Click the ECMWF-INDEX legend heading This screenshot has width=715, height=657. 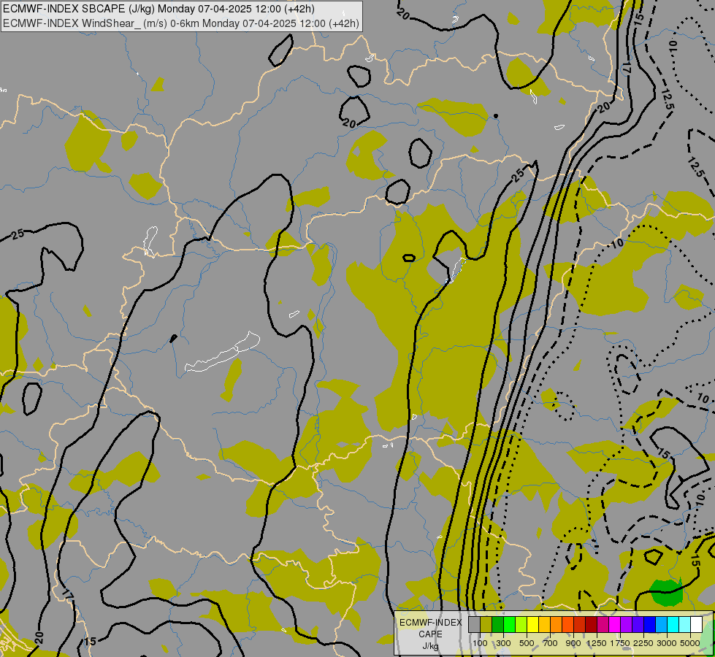click(431, 623)
